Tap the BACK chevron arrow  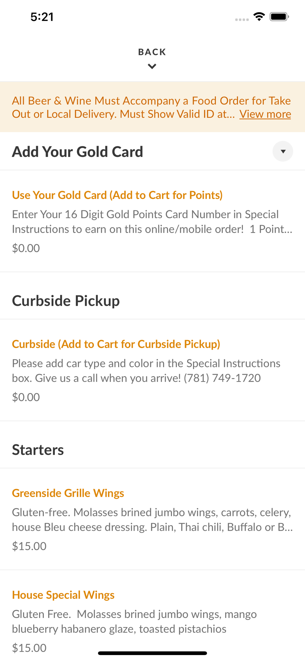pyautogui.click(x=152, y=66)
